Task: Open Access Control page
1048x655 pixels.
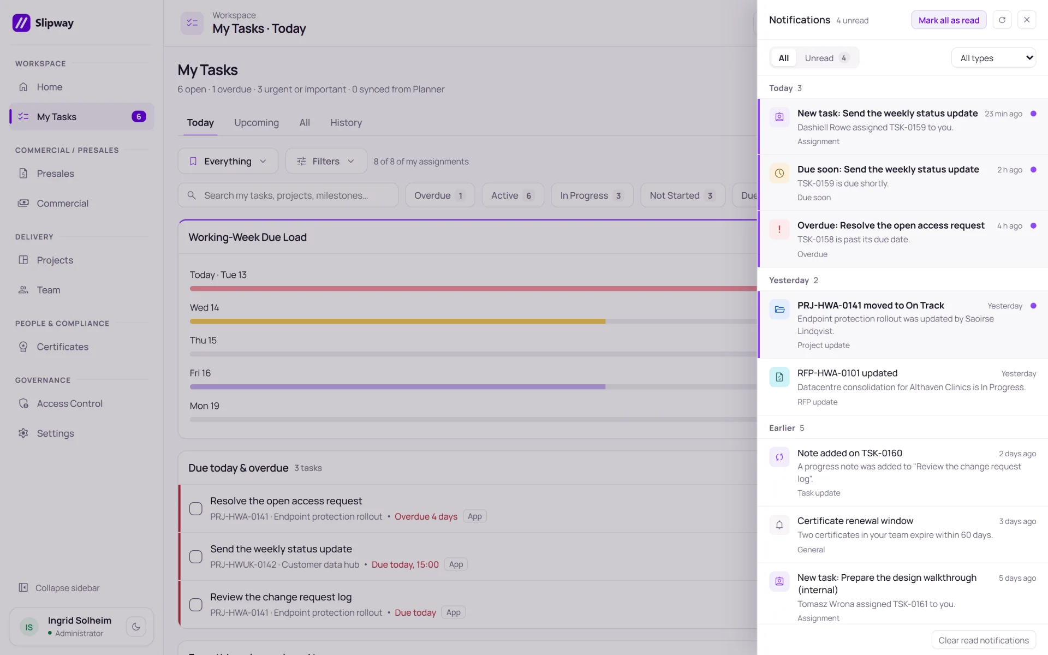Action: tap(81, 403)
